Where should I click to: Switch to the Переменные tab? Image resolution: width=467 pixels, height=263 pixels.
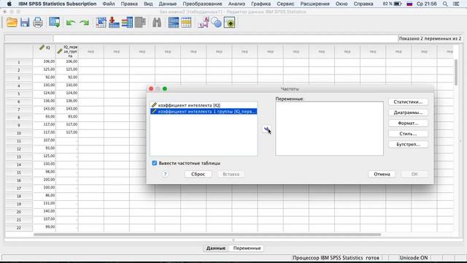click(x=247, y=248)
